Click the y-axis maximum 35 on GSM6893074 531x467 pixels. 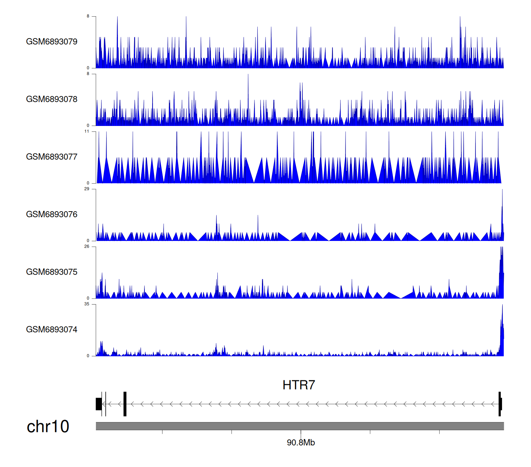click(x=87, y=304)
